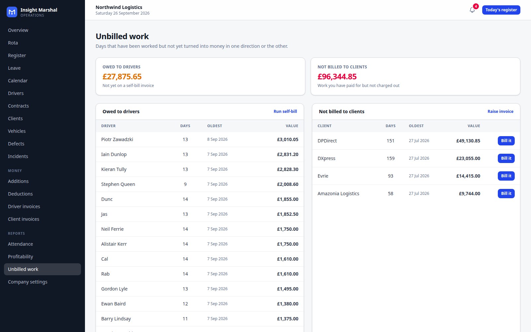Screen dimensions: 531x332
Task: Click Neil Ferrie in drivers table
Action: point(112,229)
